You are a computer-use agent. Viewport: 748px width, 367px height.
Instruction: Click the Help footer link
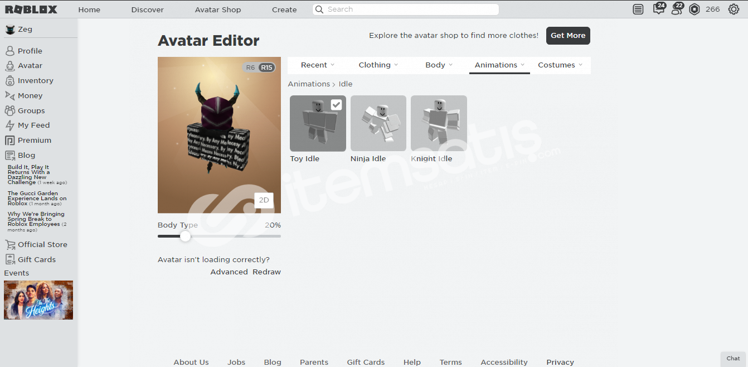tap(412, 362)
